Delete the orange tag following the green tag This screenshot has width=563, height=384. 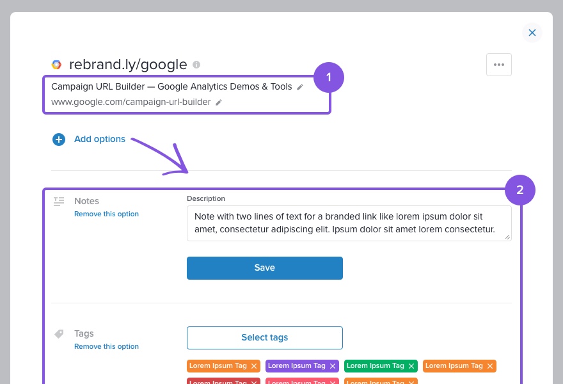[x=490, y=366]
